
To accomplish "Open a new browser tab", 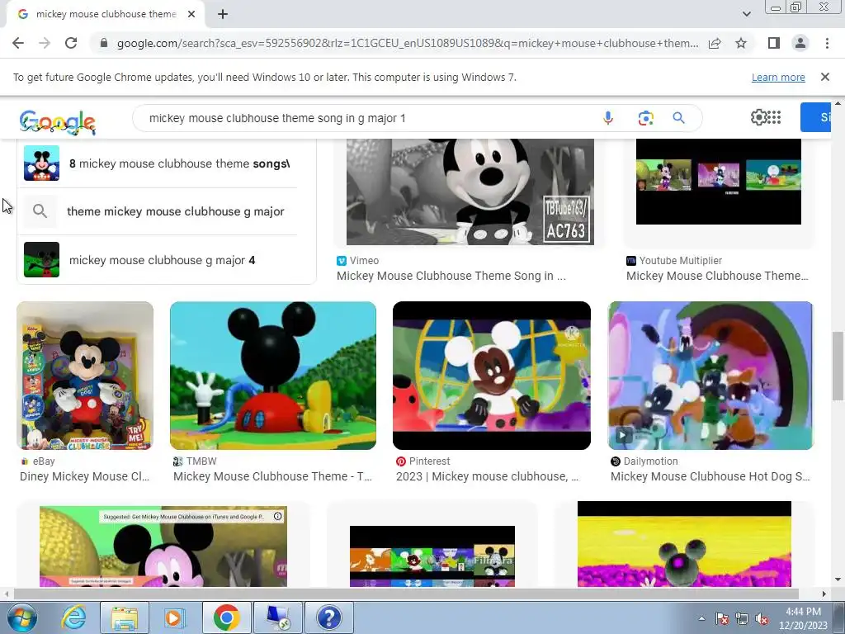I will [x=223, y=15].
